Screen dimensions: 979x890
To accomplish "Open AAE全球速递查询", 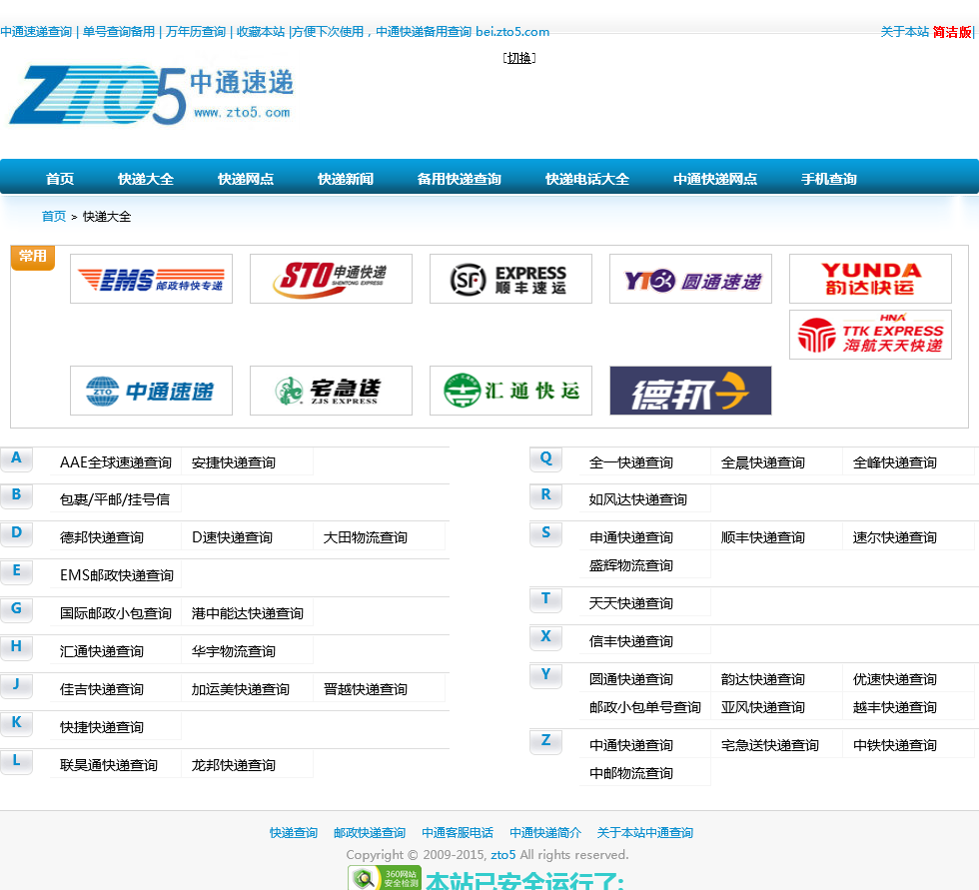I will click(x=116, y=462).
